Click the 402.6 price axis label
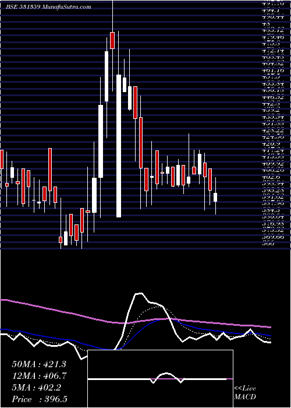291x408 pixels. (271, 177)
